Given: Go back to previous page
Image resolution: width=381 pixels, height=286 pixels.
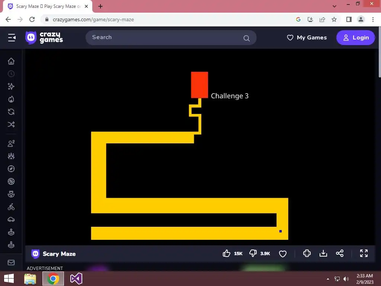Looking at the screenshot, I should point(8,19).
